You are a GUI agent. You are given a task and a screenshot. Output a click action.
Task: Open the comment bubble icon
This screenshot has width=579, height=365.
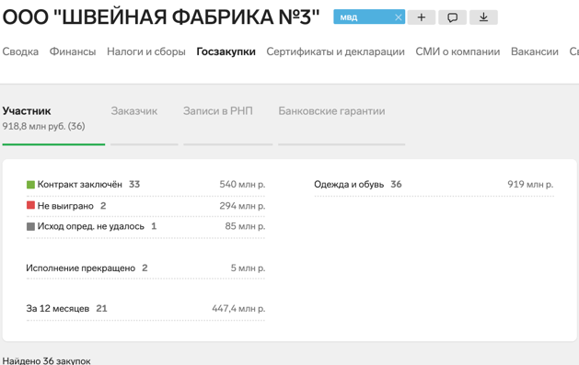[x=452, y=17]
